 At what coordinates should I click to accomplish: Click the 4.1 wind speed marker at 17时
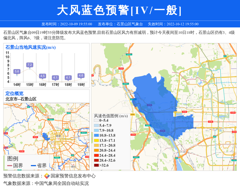pos(55,77)
